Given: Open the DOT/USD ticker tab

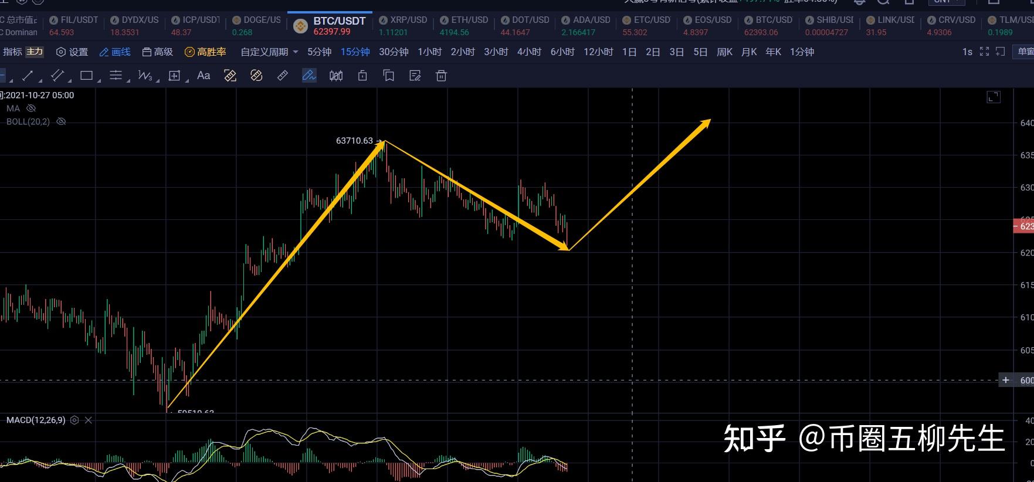Looking at the screenshot, I should tap(524, 26).
